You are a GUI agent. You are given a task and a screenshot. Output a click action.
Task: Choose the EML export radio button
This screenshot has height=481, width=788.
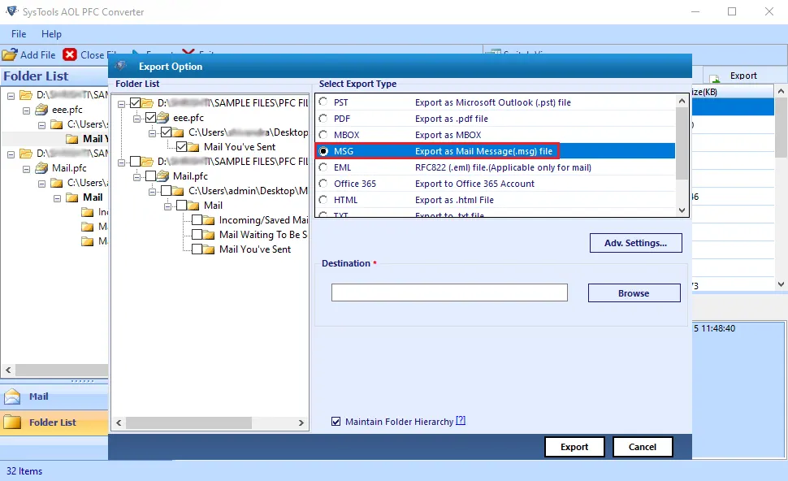click(323, 167)
